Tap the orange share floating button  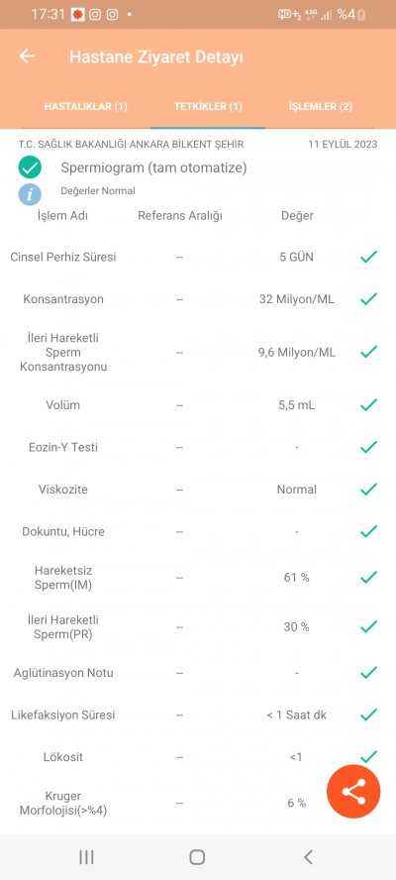pyautogui.click(x=353, y=792)
